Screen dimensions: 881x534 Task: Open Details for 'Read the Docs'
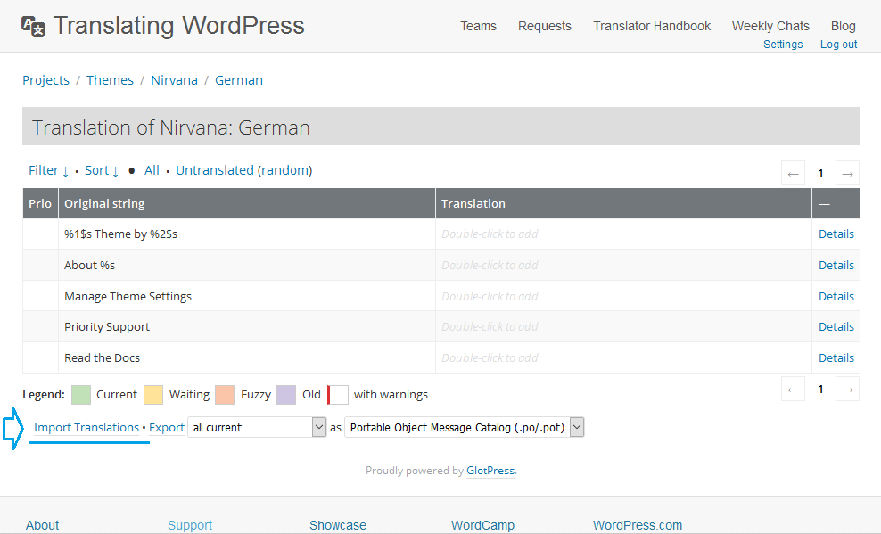click(836, 358)
